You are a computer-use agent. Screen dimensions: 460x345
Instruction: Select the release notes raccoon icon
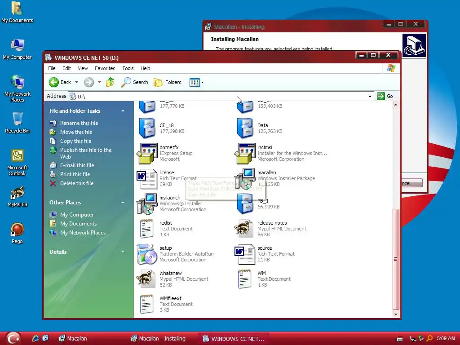tap(244, 229)
